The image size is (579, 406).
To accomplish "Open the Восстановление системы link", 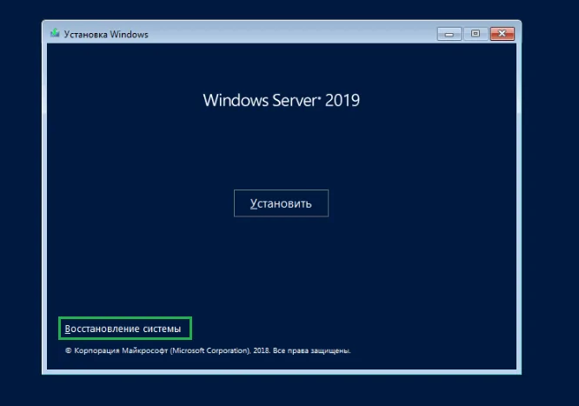I will pos(123,329).
